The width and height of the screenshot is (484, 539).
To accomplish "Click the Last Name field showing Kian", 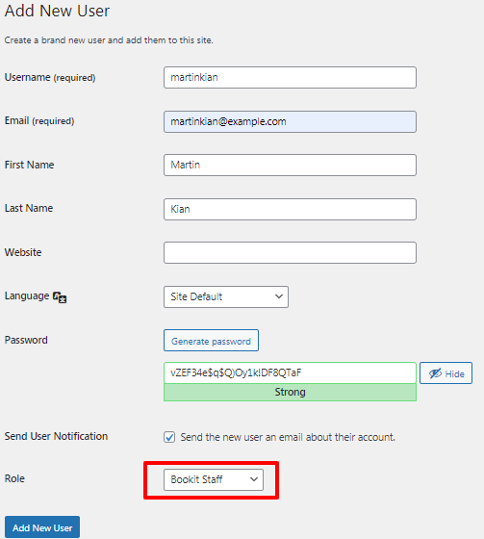I will coord(290,209).
